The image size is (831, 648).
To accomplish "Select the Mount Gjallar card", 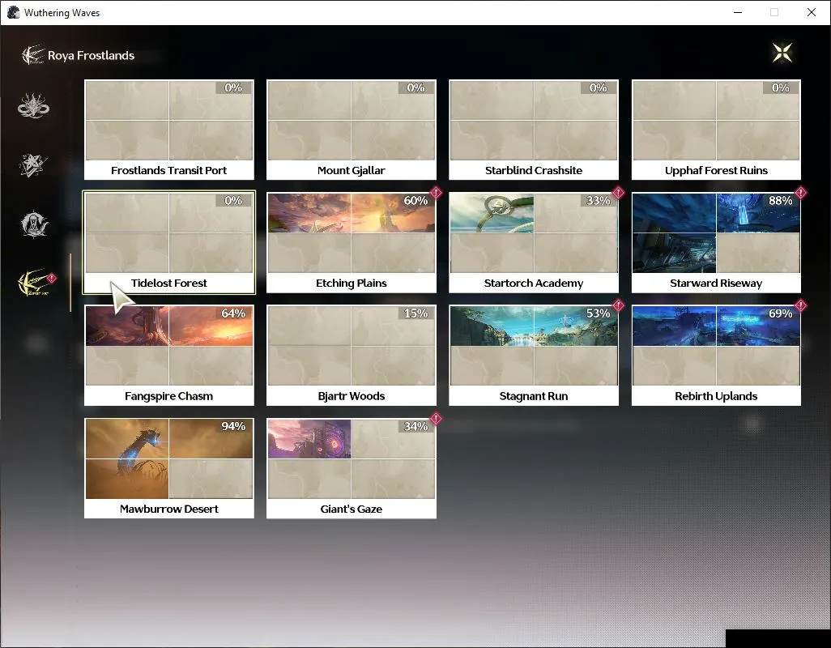I will (x=352, y=130).
